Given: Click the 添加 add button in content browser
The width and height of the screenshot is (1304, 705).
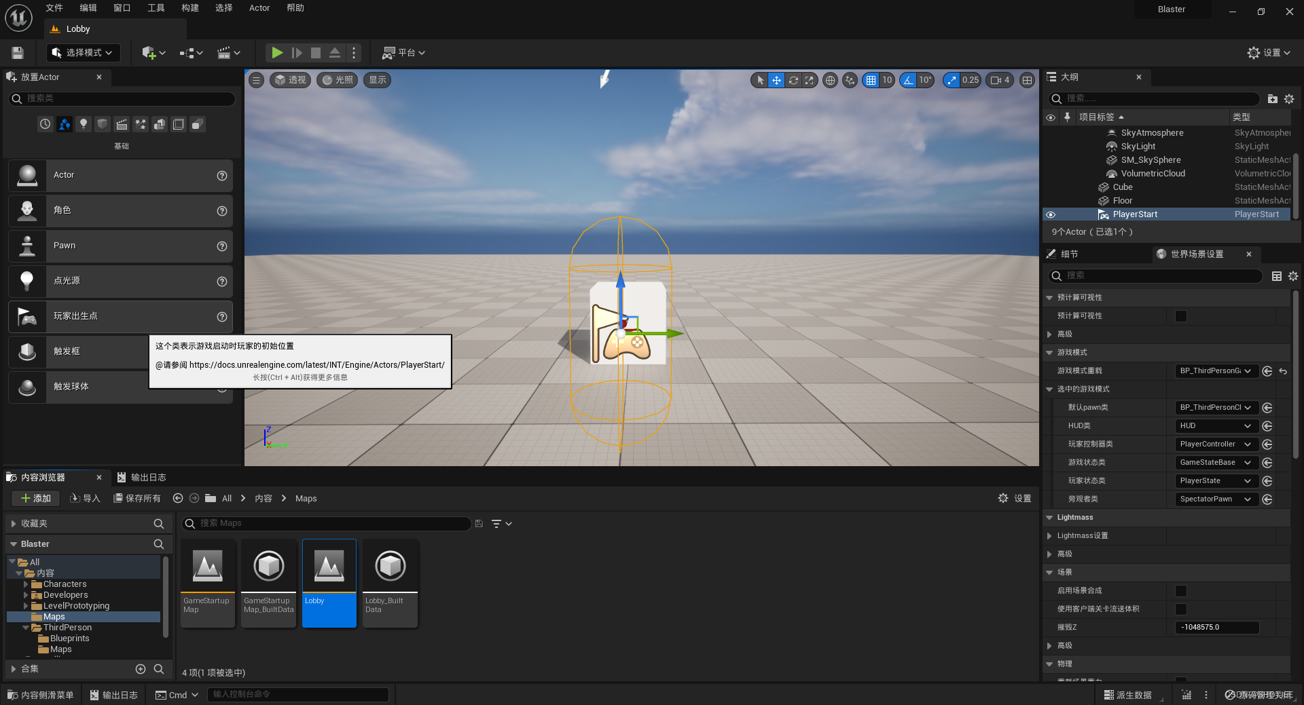Looking at the screenshot, I should pos(36,499).
